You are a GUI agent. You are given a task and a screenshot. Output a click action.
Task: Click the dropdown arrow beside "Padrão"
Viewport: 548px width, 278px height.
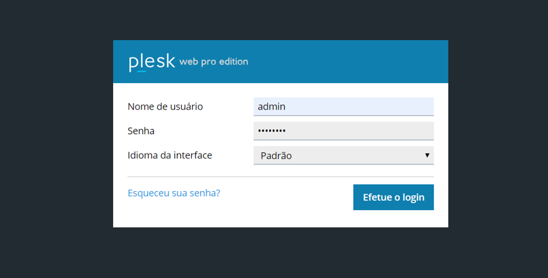pos(427,155)
